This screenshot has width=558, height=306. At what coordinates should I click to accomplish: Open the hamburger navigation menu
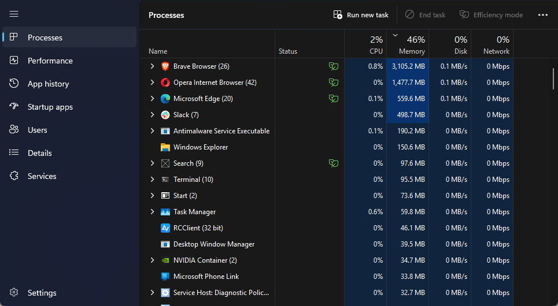(x=14, y=14)
